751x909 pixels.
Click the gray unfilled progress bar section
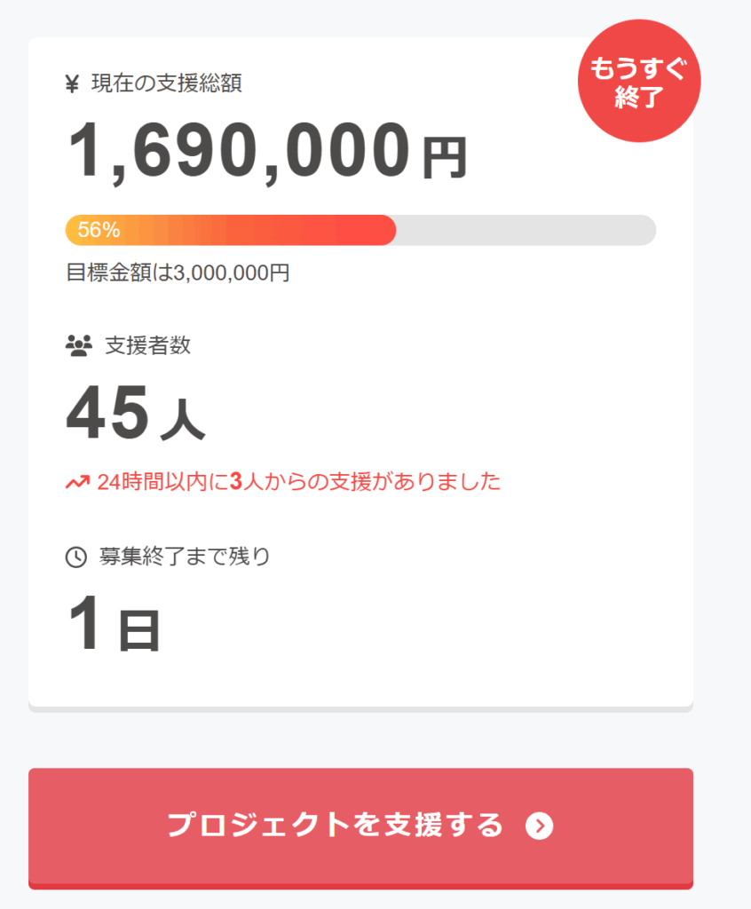pyautogui.click(x=526, y=230)
